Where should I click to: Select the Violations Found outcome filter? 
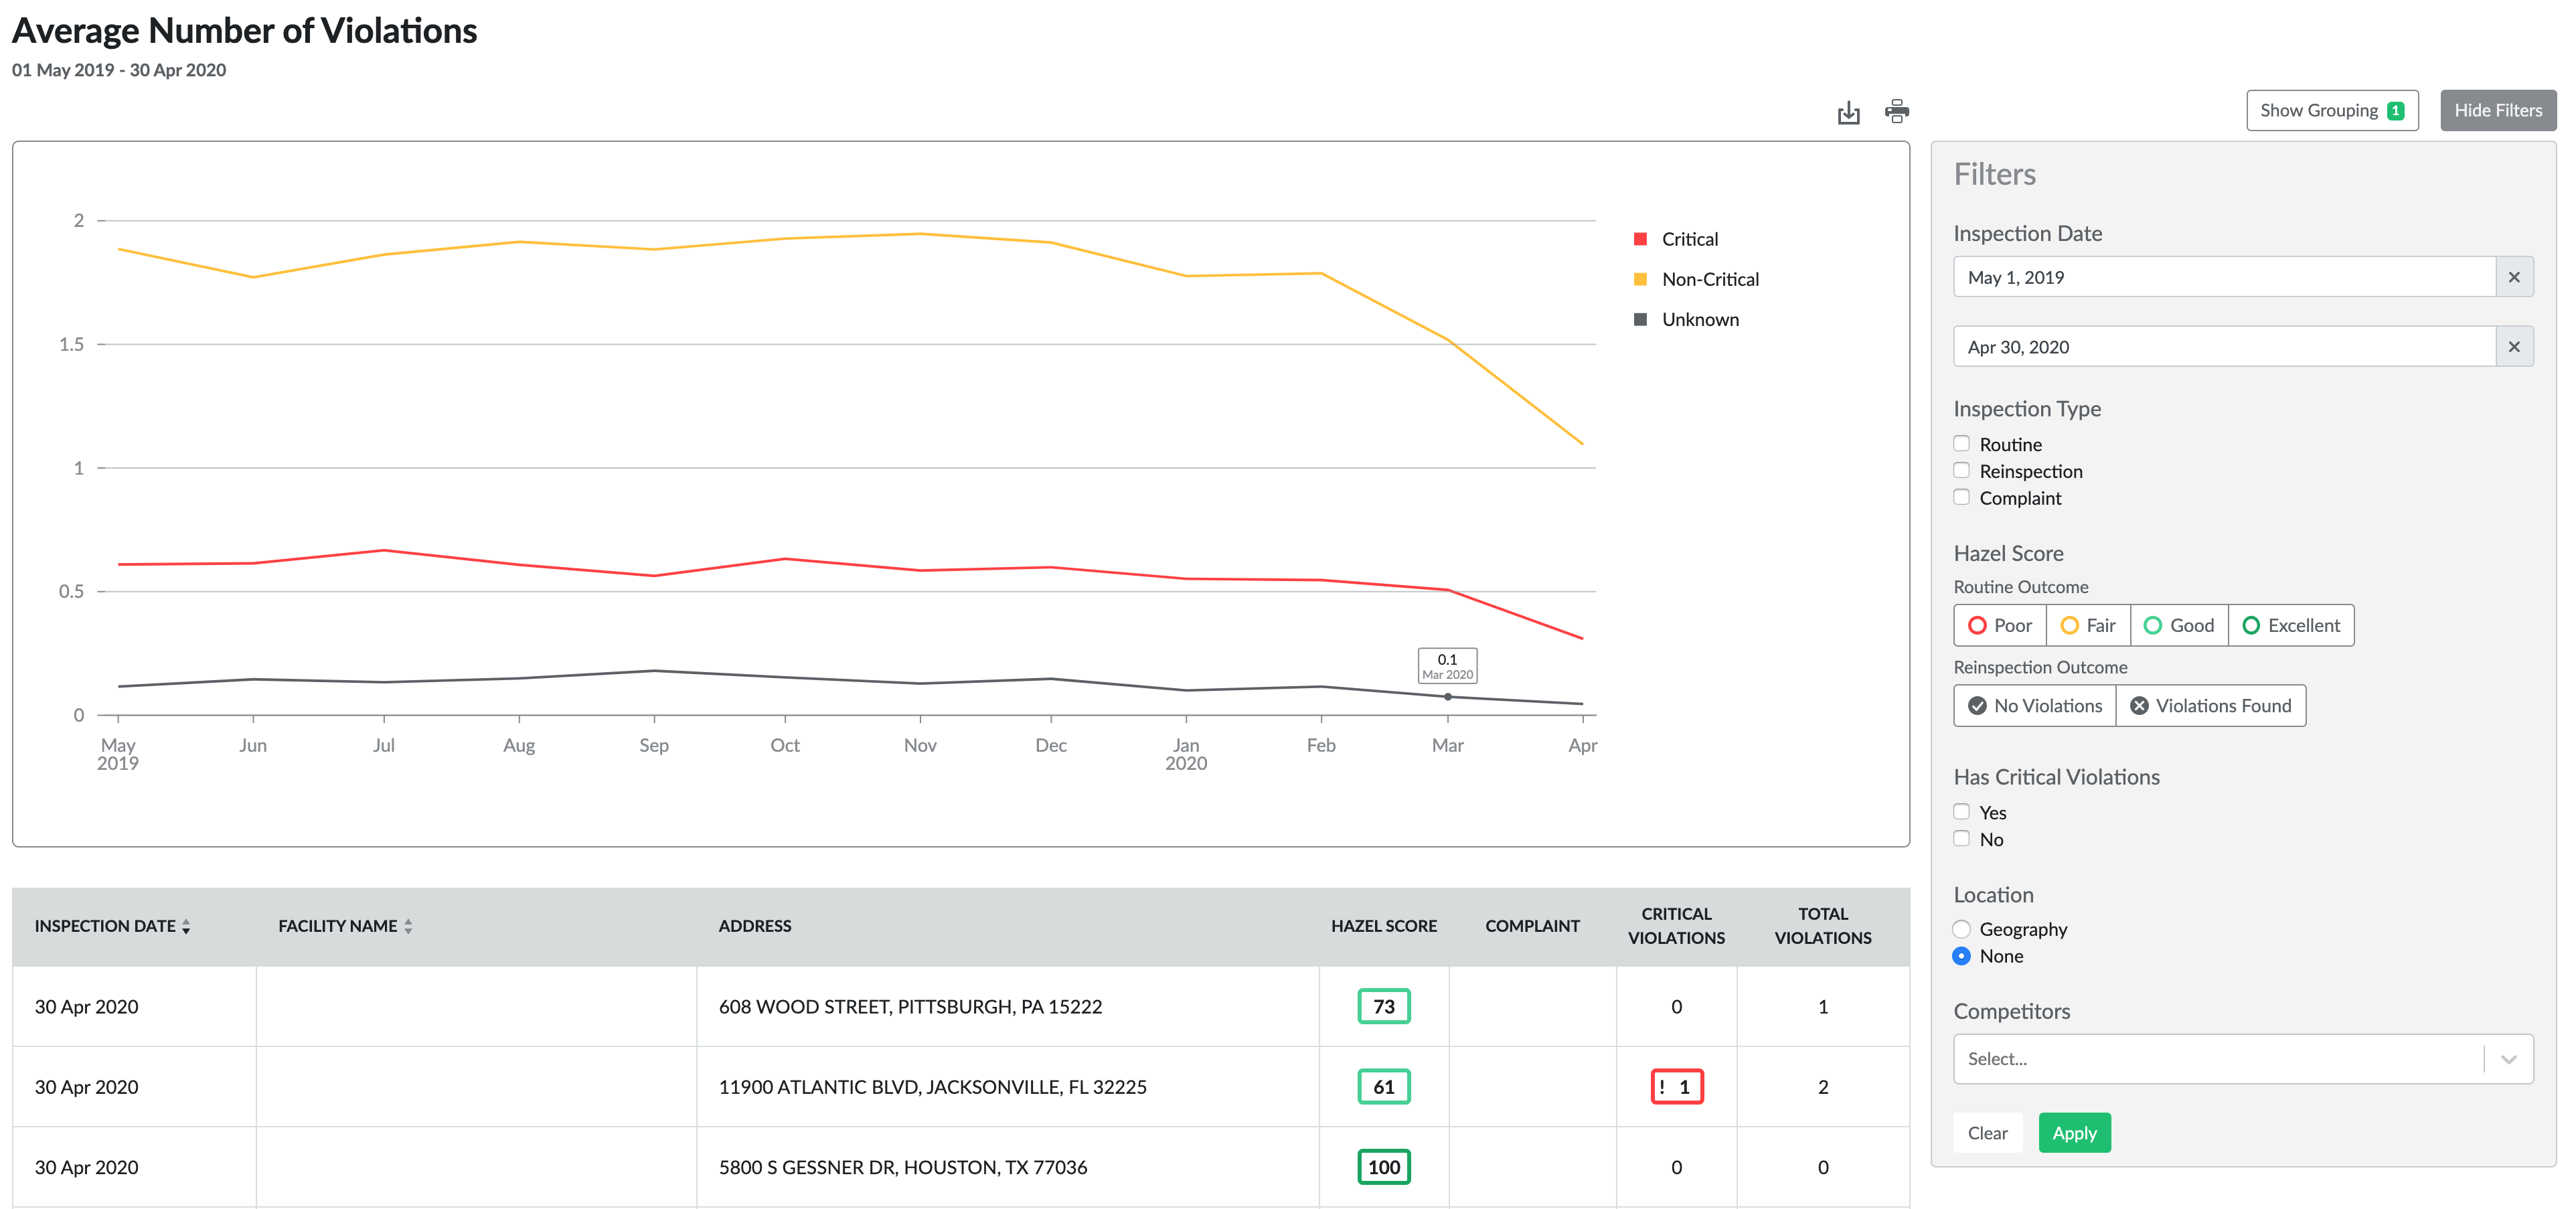[2210, 706]
